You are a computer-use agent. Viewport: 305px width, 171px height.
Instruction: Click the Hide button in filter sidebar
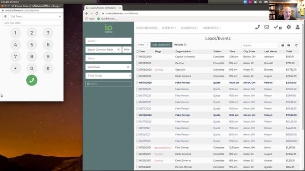tap(127, 49)
